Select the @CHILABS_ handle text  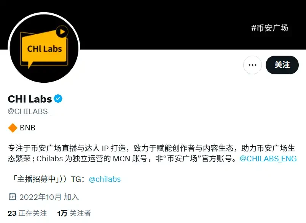coord(29,111)
